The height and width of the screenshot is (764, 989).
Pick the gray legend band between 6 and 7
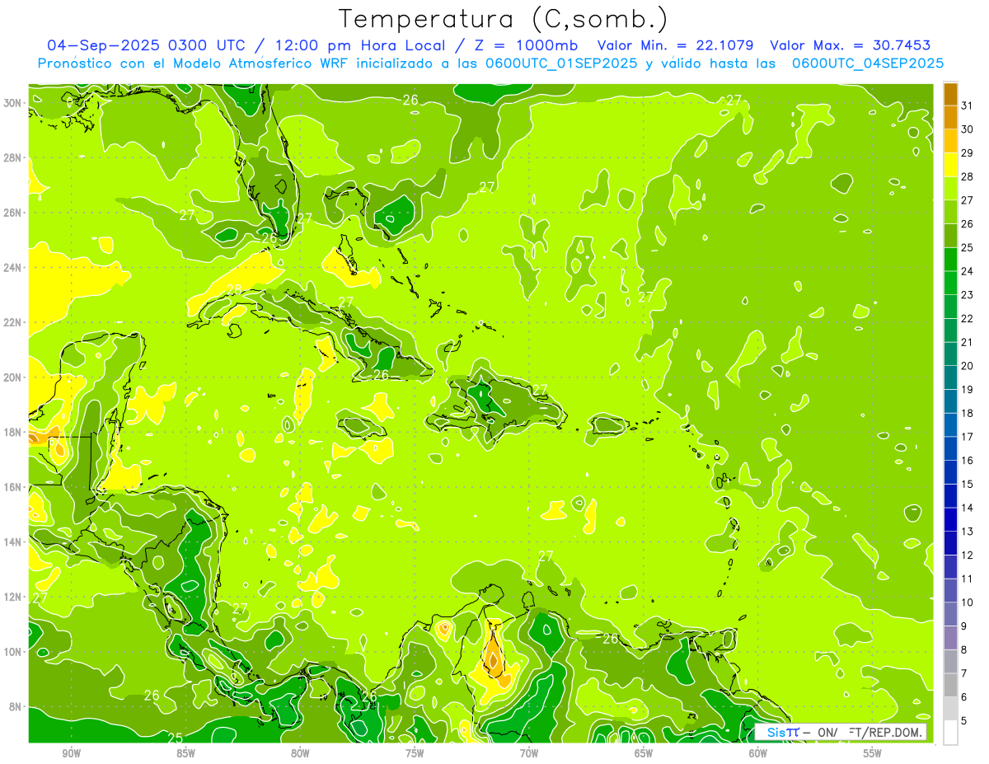coord(950,685)
